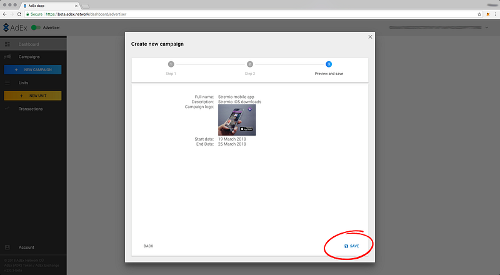Click the NEW UNIT button
This screenshot has width=500, height=275.
[33, 96]
